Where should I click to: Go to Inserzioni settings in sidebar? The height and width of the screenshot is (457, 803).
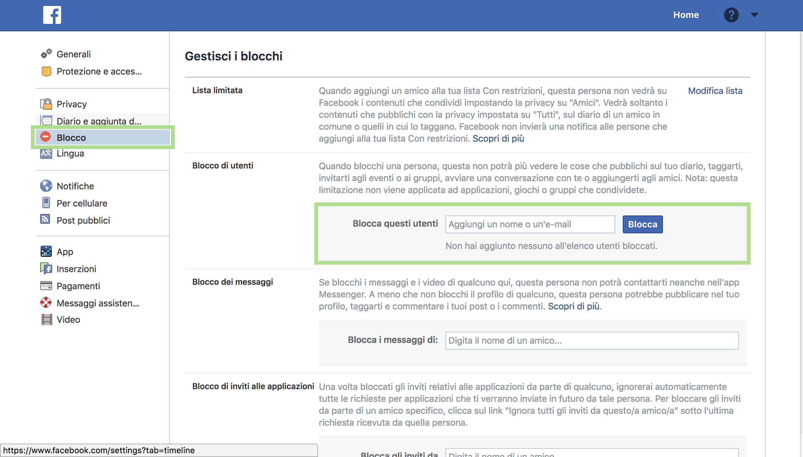76,269
